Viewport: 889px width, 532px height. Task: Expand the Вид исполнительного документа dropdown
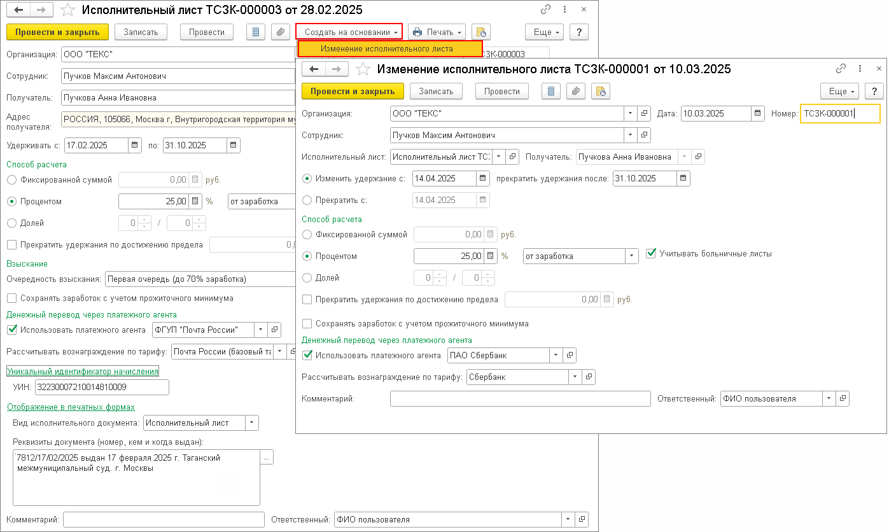coord(252,423)
